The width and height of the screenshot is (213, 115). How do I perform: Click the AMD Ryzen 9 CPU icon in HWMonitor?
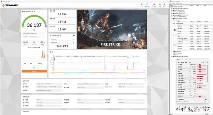(173, 10)
